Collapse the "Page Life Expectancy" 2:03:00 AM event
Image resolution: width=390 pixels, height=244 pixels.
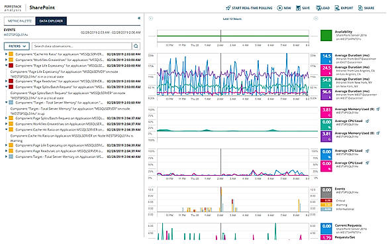tap(6, 66)
